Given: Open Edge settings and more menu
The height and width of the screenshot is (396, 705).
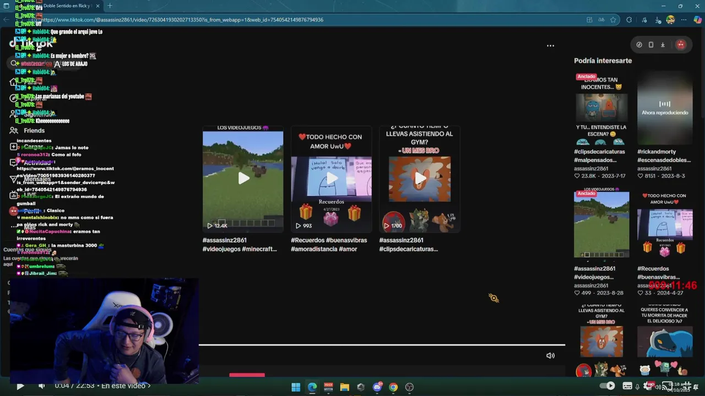Looking at the screenshot, I should pyautogui.click(x=684, y=20).
